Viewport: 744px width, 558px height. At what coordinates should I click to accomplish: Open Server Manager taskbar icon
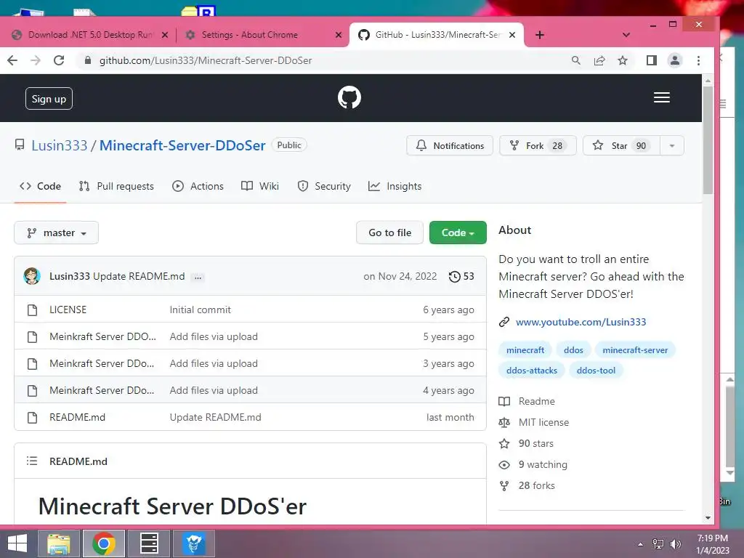(x=149, y=543)
